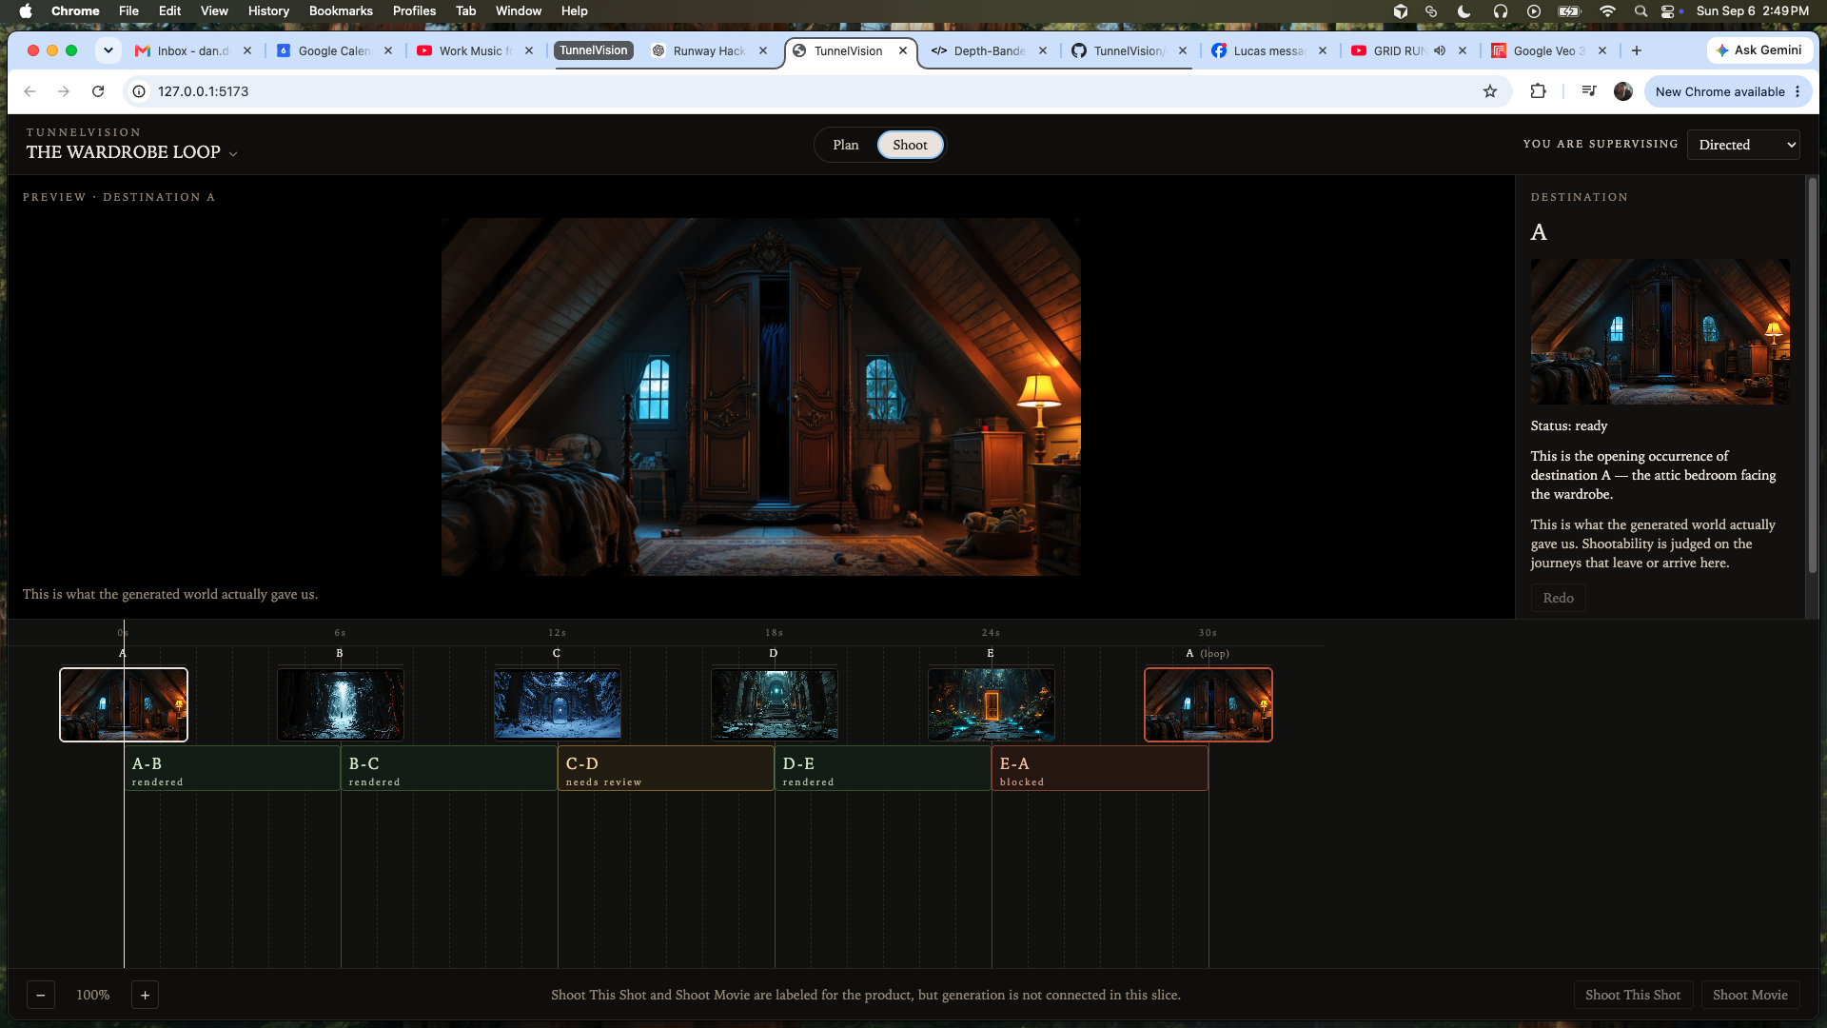Open the History menu
The image size is (1827, 1028).
[268, 11]
